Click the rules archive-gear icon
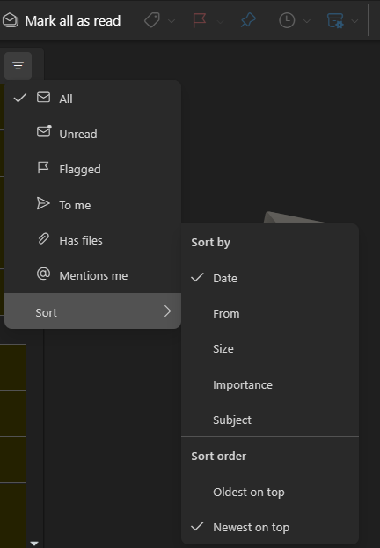The height and width of the screenshot is (548, 380). [335, 20]
